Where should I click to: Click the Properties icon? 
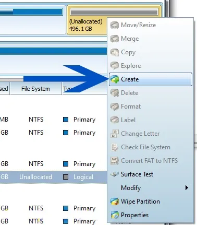pyautogui.click(x=115, y=215)
